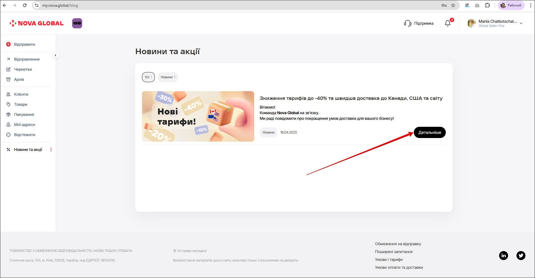Open the Рабочий browser profile
This screenshot has width=535, height=278.
(511, 5)
